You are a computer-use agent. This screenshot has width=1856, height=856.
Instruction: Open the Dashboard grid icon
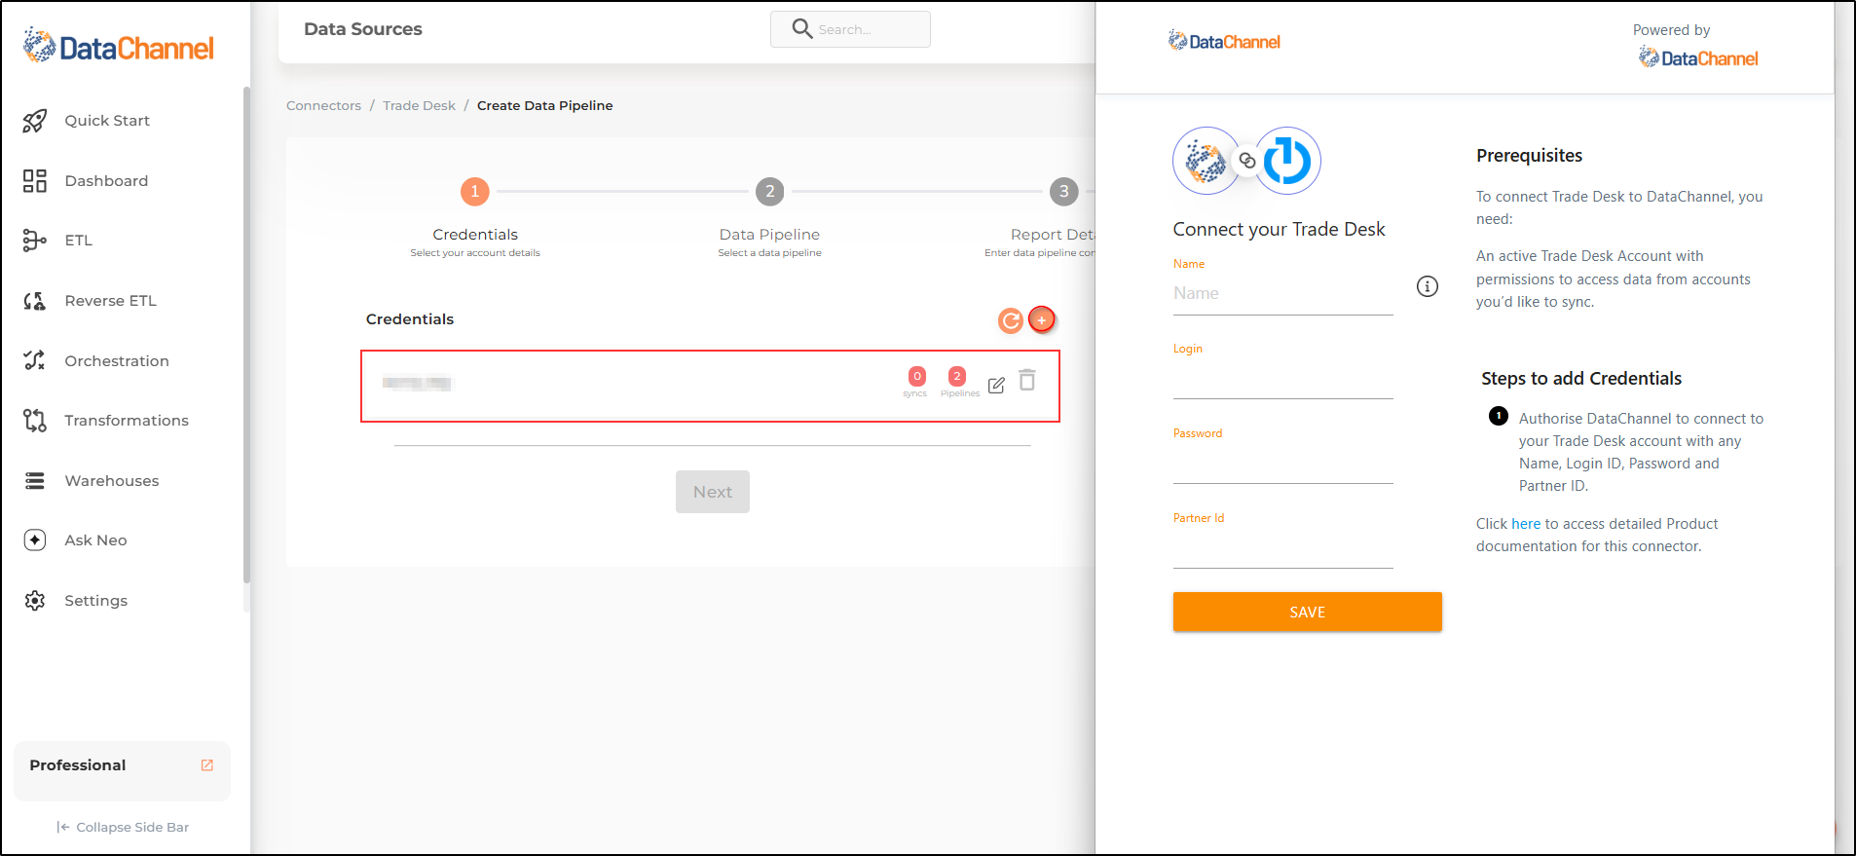point(35,181)
